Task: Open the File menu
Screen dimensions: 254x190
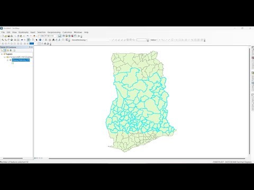Action: click(x=3, y=32)
